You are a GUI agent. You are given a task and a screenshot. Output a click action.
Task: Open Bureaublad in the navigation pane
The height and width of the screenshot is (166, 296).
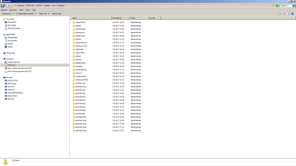(12, 22)
